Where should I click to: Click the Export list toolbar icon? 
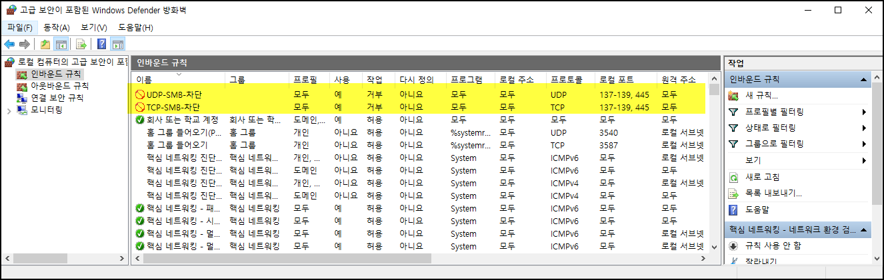81,45
